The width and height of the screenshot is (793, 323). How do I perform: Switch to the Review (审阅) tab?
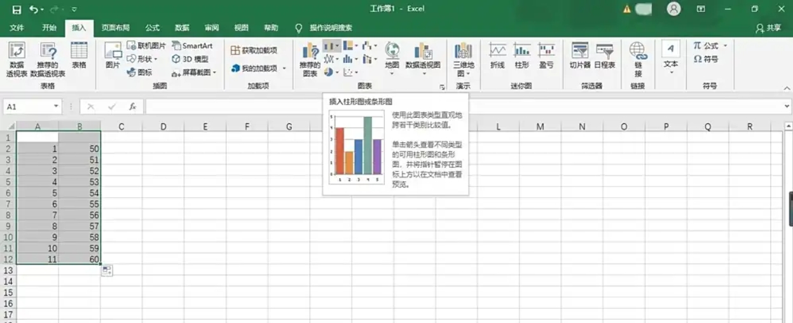(x=212, y=28)
